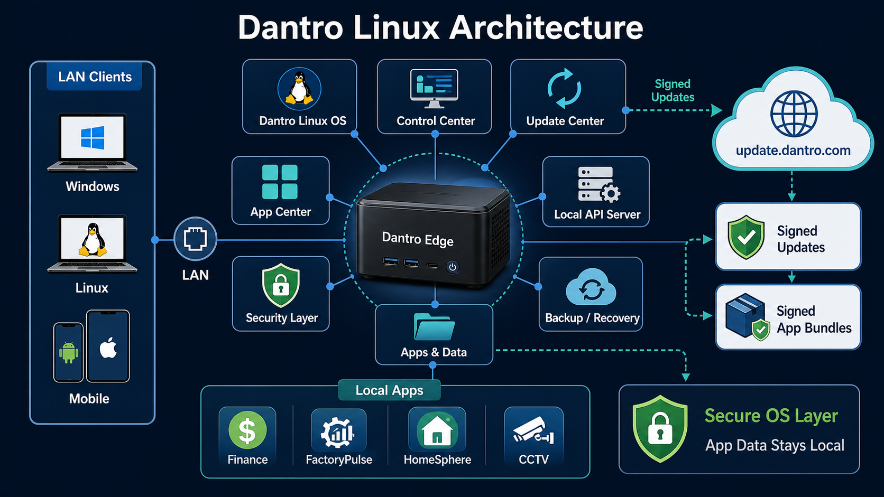Click the power button on Dantro Edge

[x=452, y=267]
